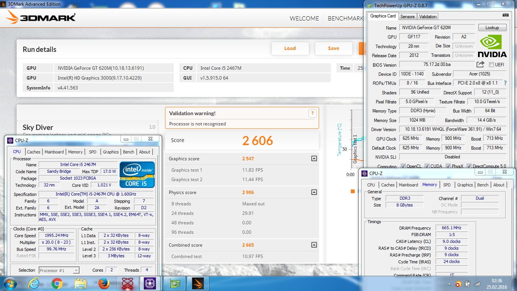Toggle the CUDA checkbox in GPU-Z
The height and width of the screenshot is (291, 517).
(427, 166)
